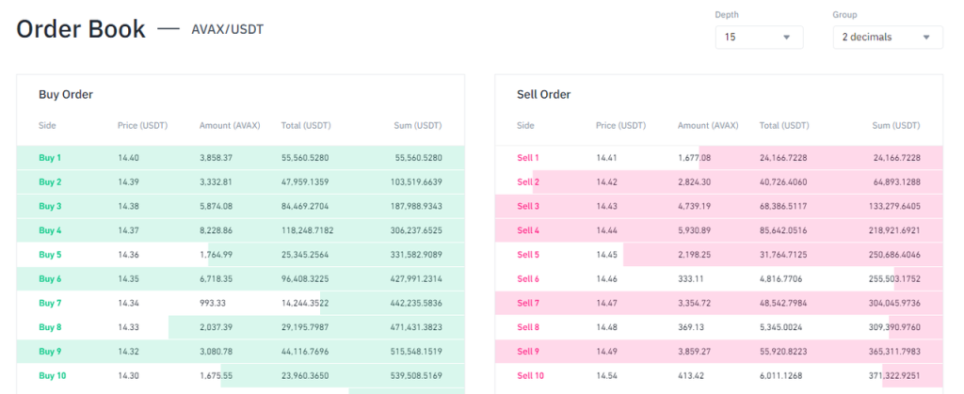Select the Buy 10 row at 14.30
This screenshot has width=964, height=394.
click(240, 375)
